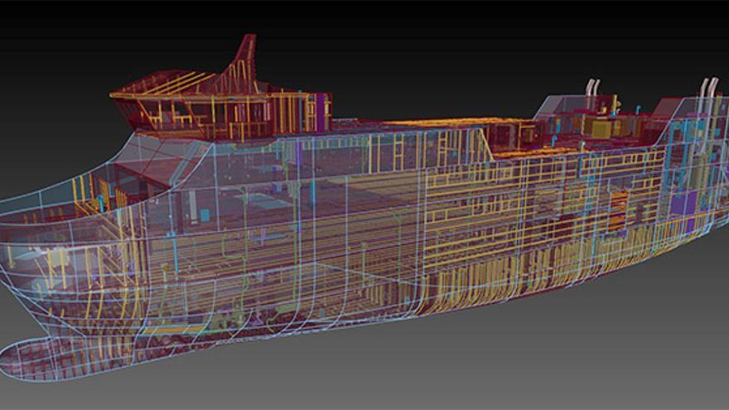Screen dimensions: 729x410
Task: Click the empty dark background above the ship
Action: tap(414, 41)
